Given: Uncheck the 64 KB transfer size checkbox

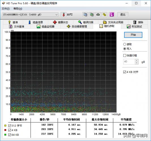Looking at the screenshot, I should pyautogui.click(x=10, y=135).
